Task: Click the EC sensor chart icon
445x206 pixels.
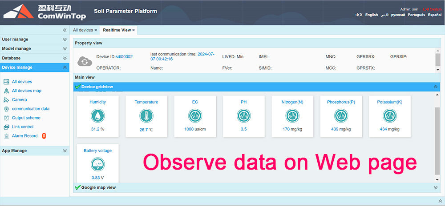Action: (x=195, y=116)
